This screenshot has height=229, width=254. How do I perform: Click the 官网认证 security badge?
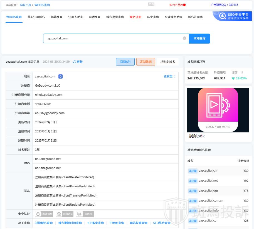65,214
